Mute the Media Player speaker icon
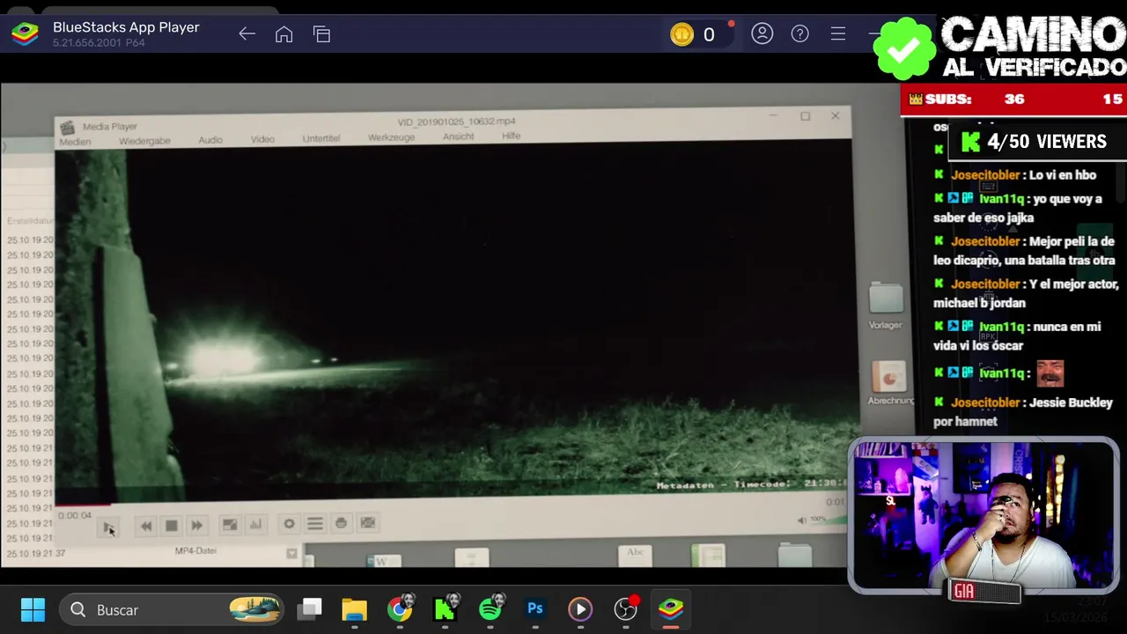 click(x=801, y=520)
